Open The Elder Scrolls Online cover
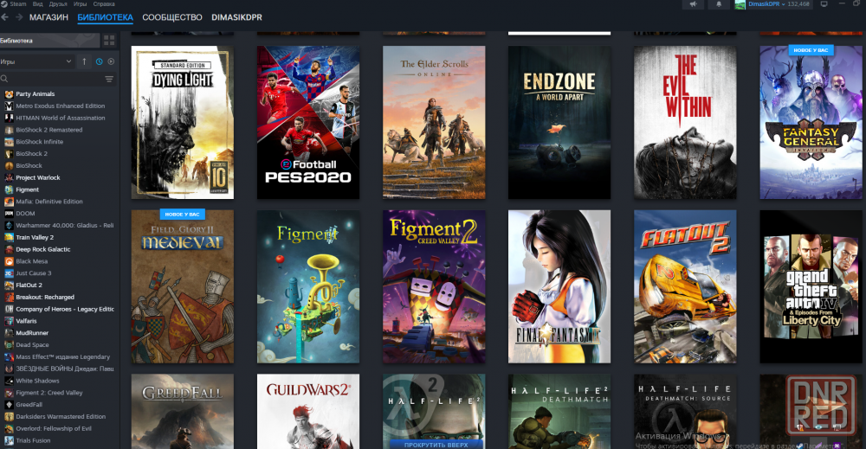Image resolution: width=866 pixels, height=449 pixels. click(434, 123)
